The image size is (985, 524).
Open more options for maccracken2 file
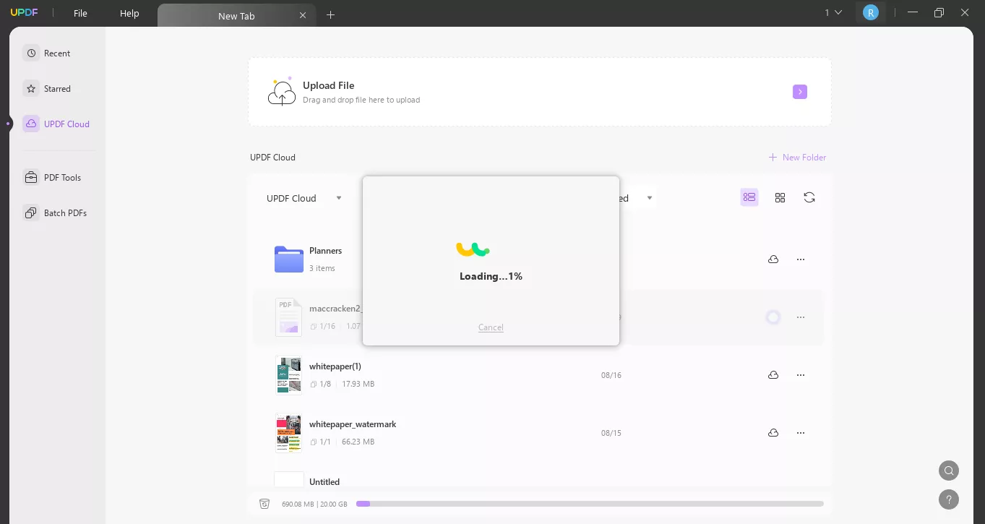click(x=801, y=317)
